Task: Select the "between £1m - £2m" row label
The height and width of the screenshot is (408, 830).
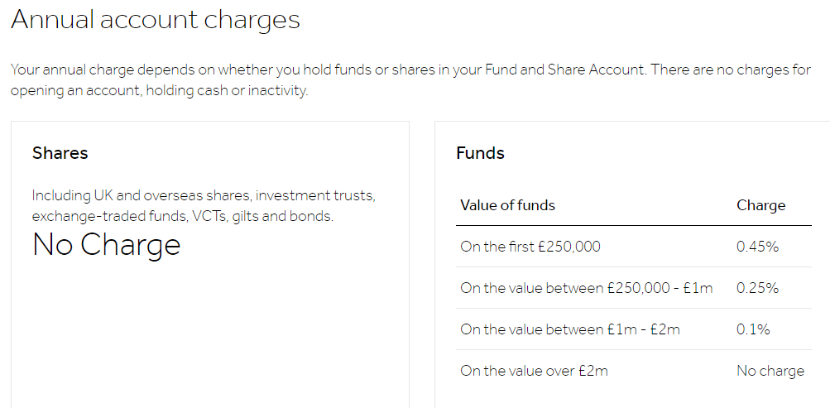Action: tap(570, 329)
